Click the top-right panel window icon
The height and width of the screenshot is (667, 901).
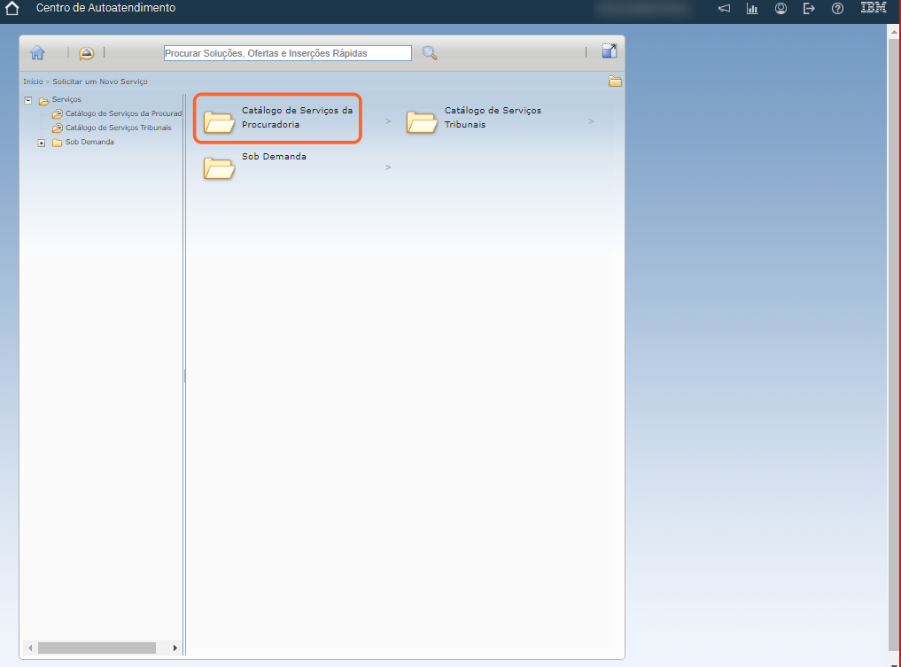(x=610, y=51)
